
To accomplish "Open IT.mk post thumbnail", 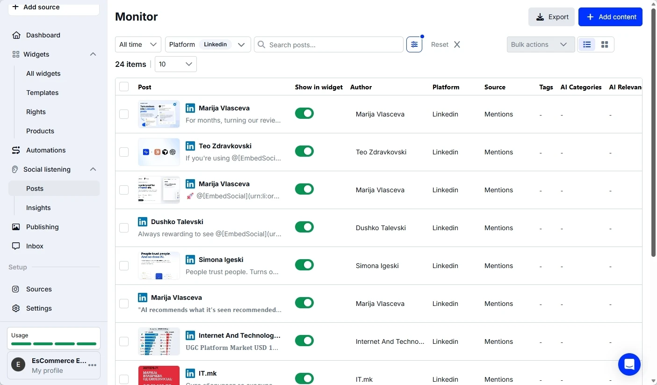I will pyautogui.click(x=159, y=375).
